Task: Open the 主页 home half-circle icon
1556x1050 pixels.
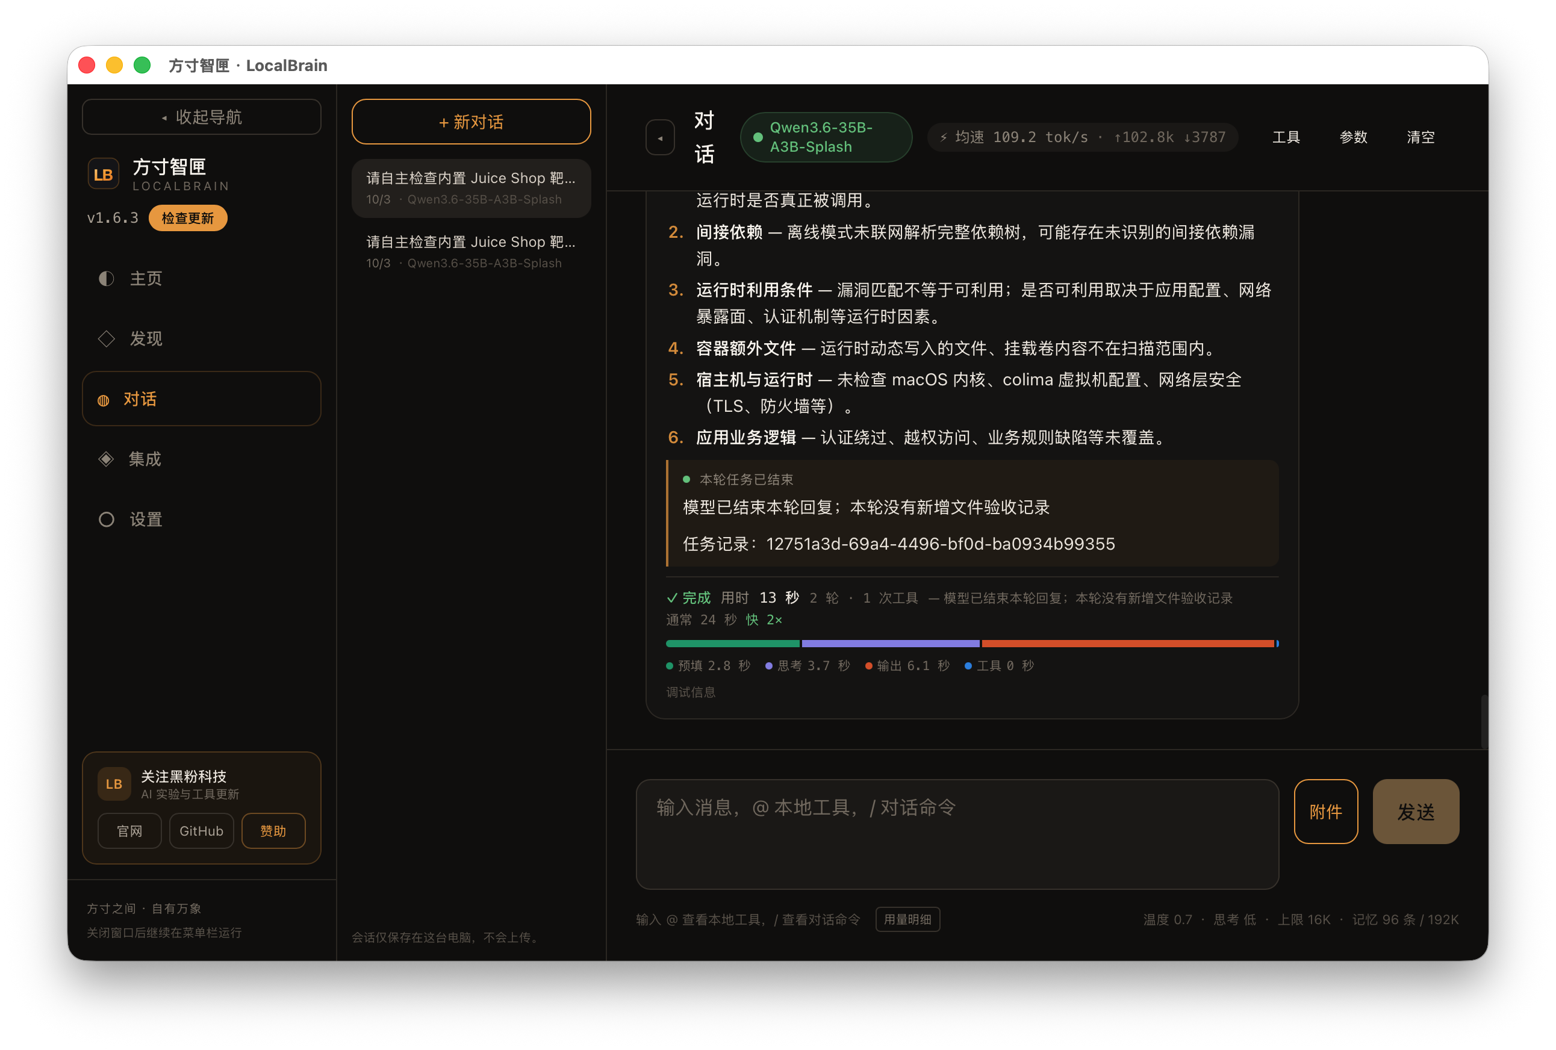Action: [x=107, y=278]
